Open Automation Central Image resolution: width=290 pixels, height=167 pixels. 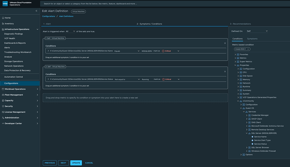[14, 77]
